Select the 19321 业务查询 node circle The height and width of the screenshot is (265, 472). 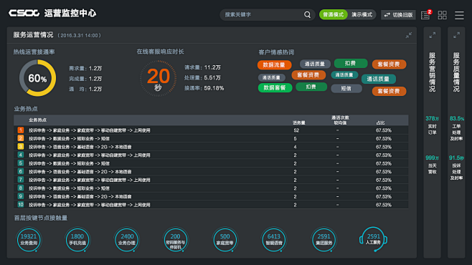tap(29, 239)
